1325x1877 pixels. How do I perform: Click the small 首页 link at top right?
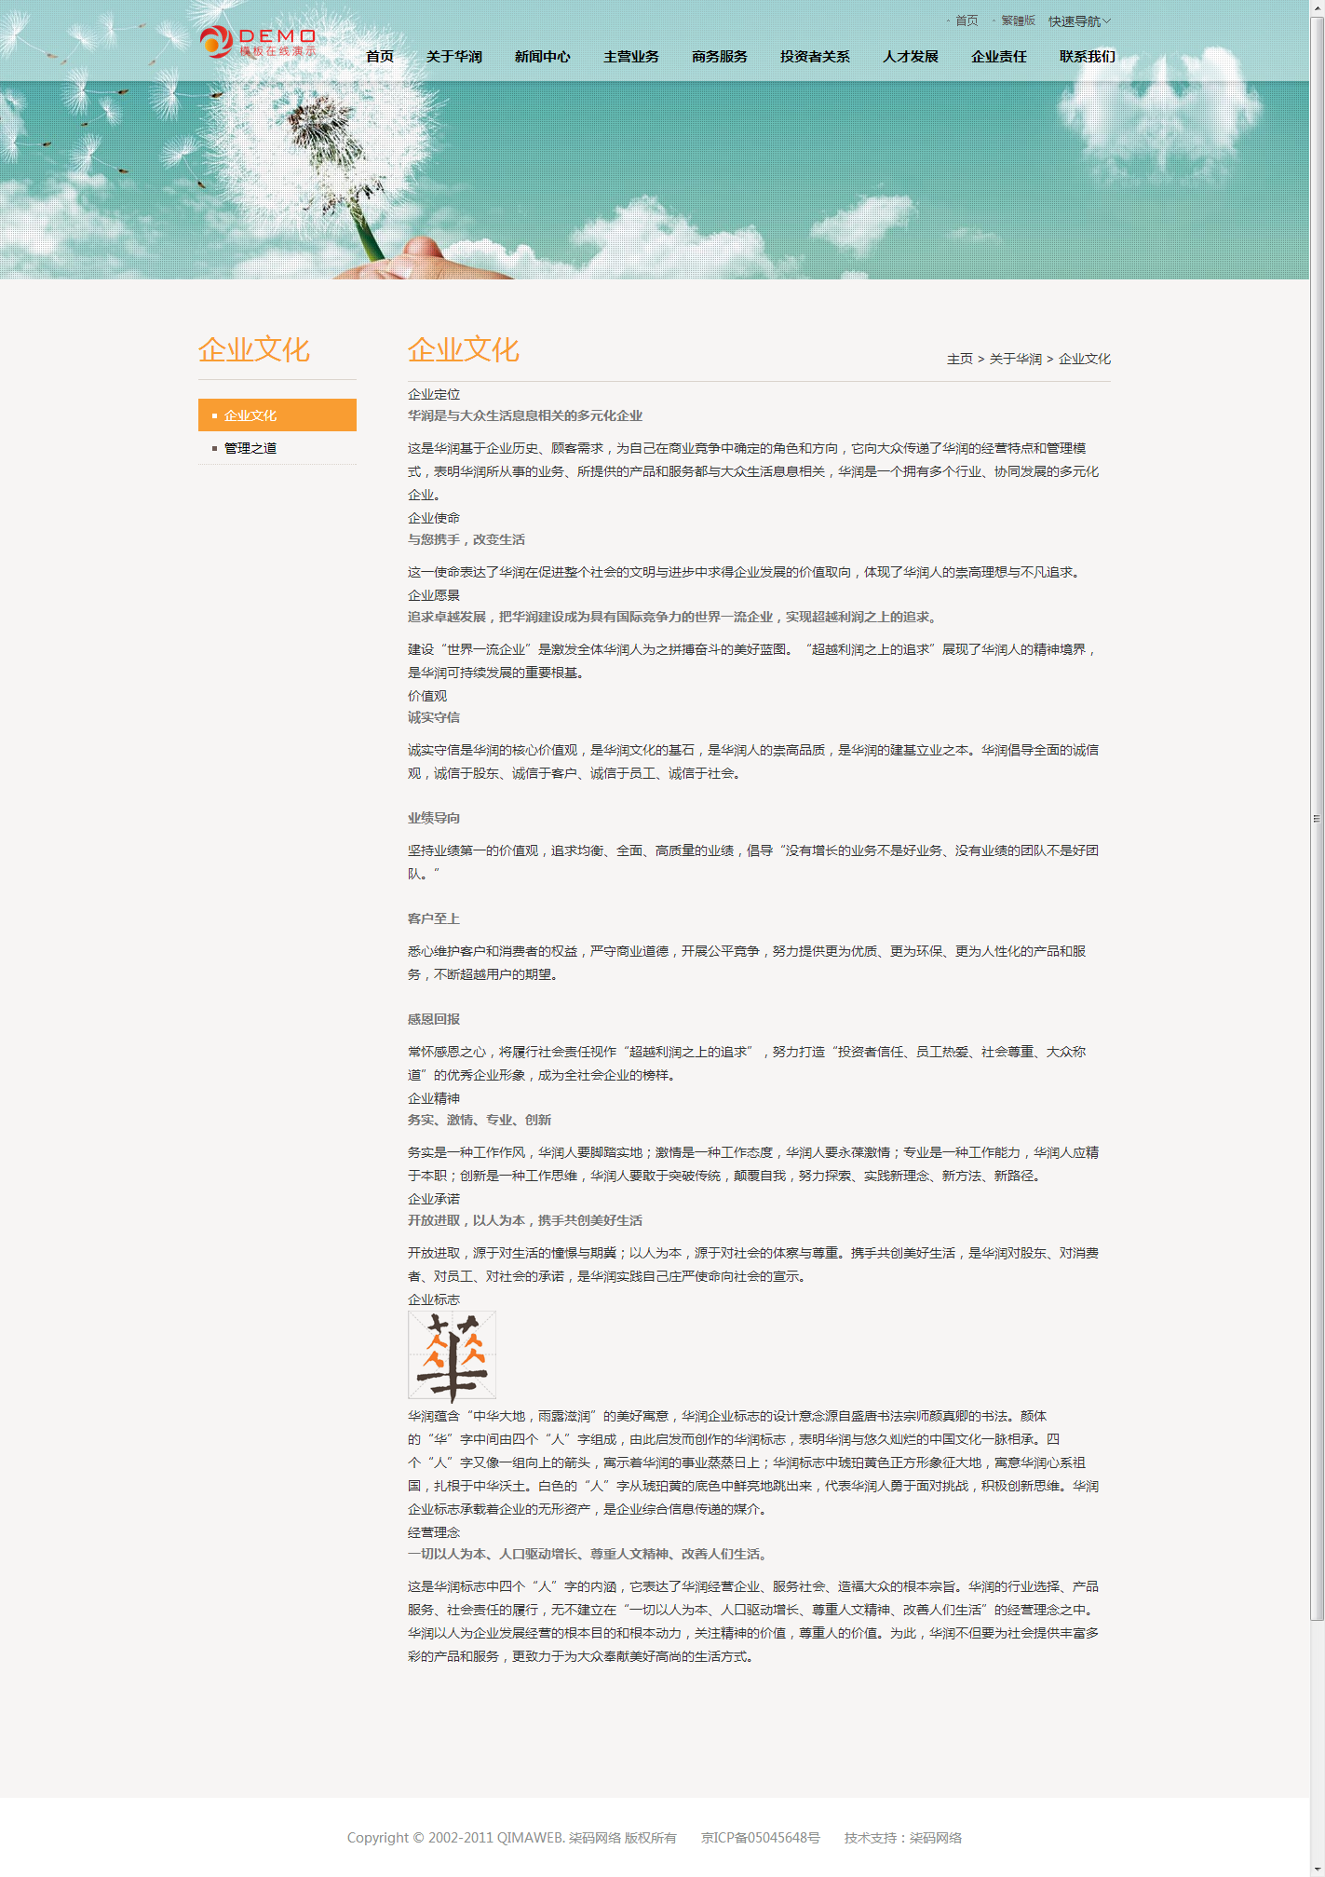(x=967, y=20)
